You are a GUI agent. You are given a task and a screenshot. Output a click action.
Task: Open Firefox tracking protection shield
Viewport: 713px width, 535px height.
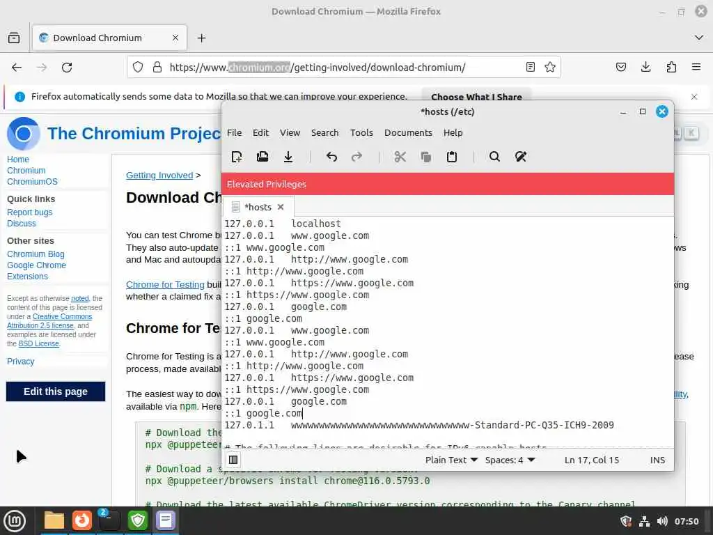pos(138,68)
